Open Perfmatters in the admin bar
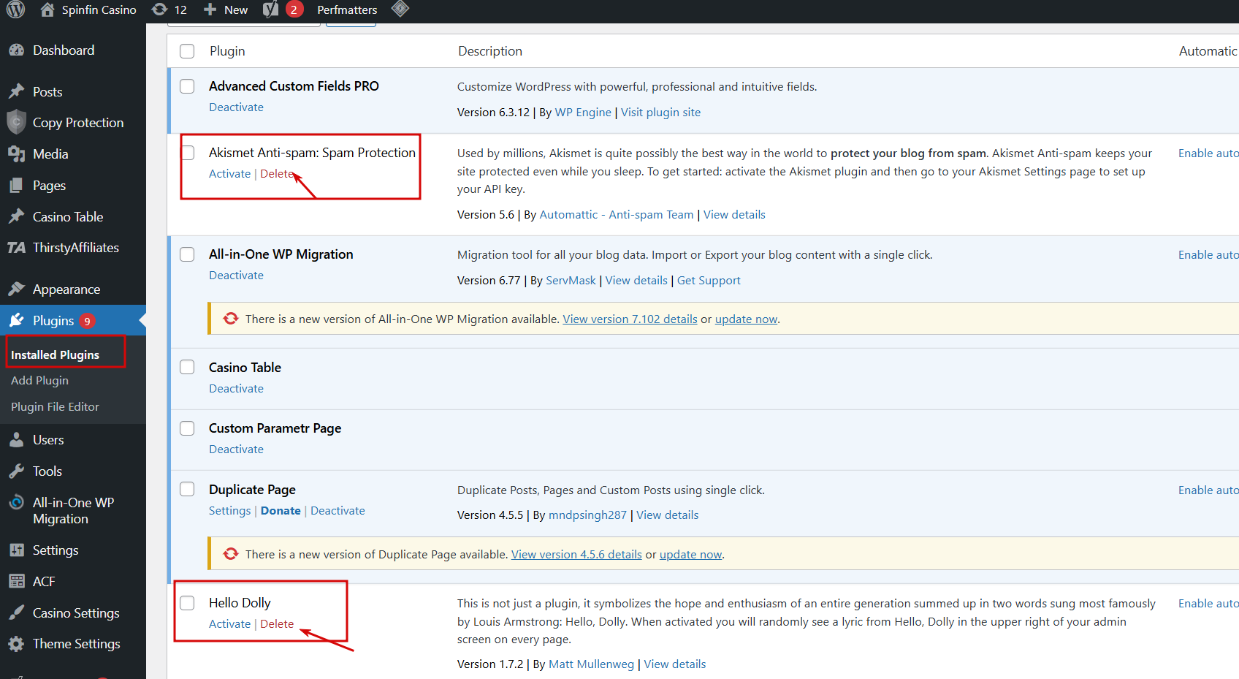The width and height of the screenshot is (1239, 679). 347,10
